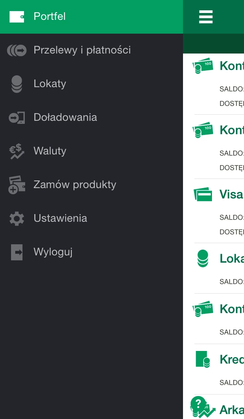Screen dimensions: 244x419
Task: Open the Waluty menu item
Action: [x=91, y=151]
